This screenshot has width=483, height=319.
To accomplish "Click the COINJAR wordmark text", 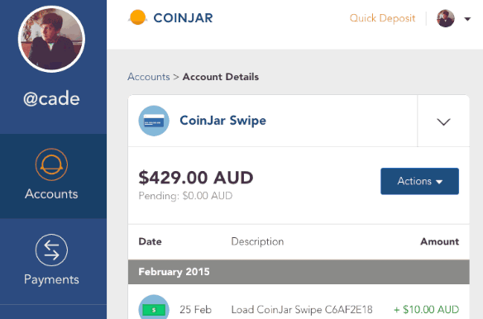I will click(183, 18).
